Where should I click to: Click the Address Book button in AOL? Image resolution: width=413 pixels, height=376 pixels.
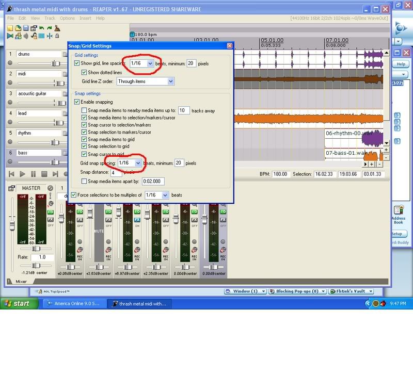click(399, 215)
